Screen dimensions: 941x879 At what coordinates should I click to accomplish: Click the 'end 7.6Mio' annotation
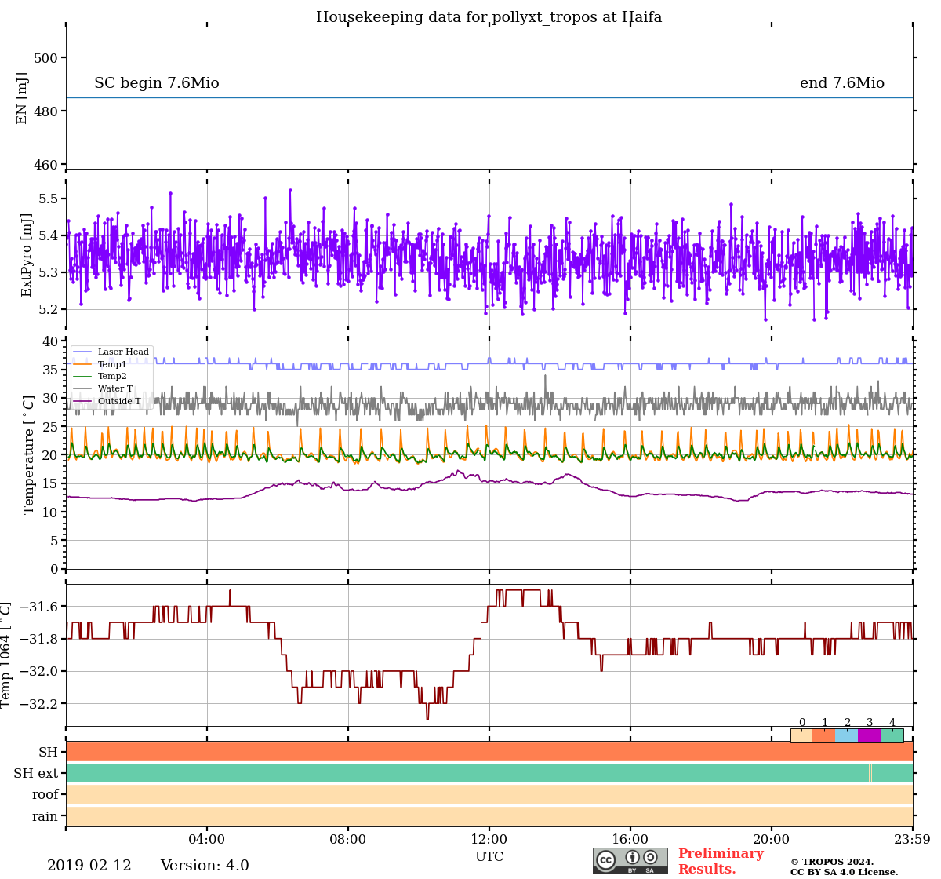coord(842,83)
